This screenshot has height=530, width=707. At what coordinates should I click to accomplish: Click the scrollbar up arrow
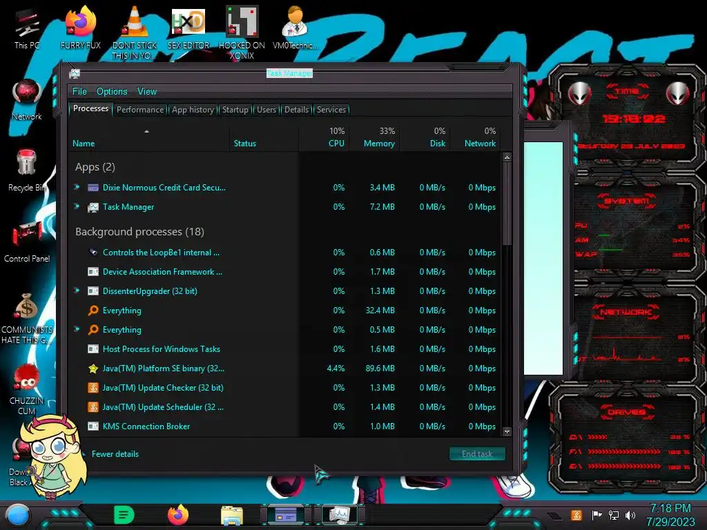coord(507,157)
